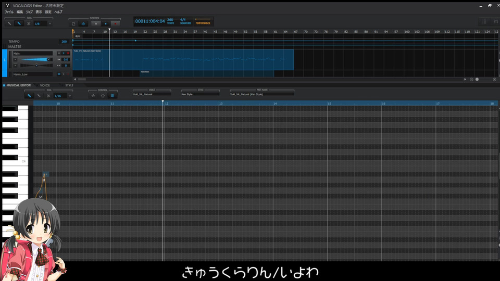Image resolution: width=500 pixels, height=281 pixels.
Task: Open the 表示 menu
Action: point(39,12)
